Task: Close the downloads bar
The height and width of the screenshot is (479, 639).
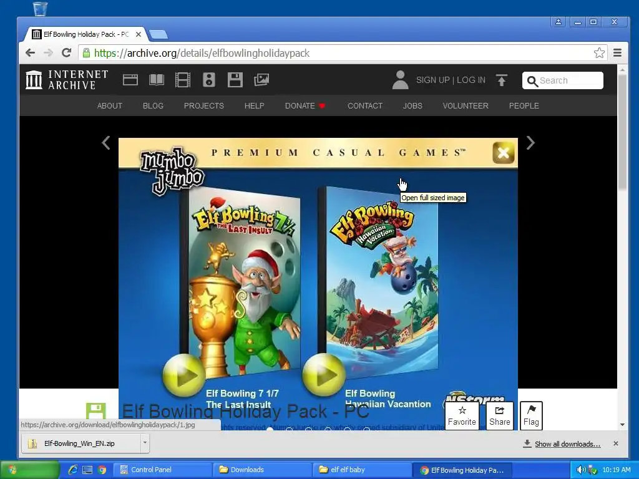Action: coord(616,443)
